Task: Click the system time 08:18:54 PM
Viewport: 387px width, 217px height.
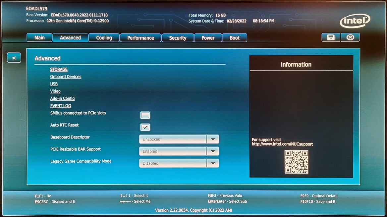Action: [x=263, y=21]
